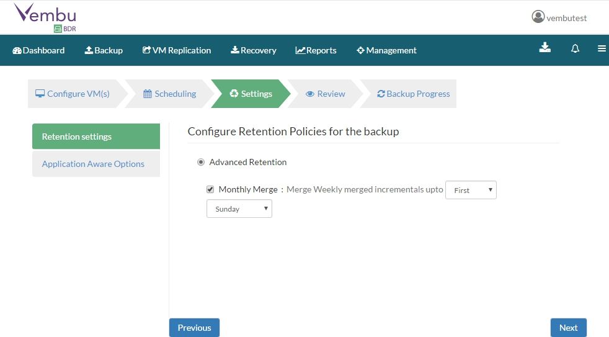The height and width of the screenshot is (337, 609).
Task: Open the Sunday day dropdown
Action: pos(239,209)
